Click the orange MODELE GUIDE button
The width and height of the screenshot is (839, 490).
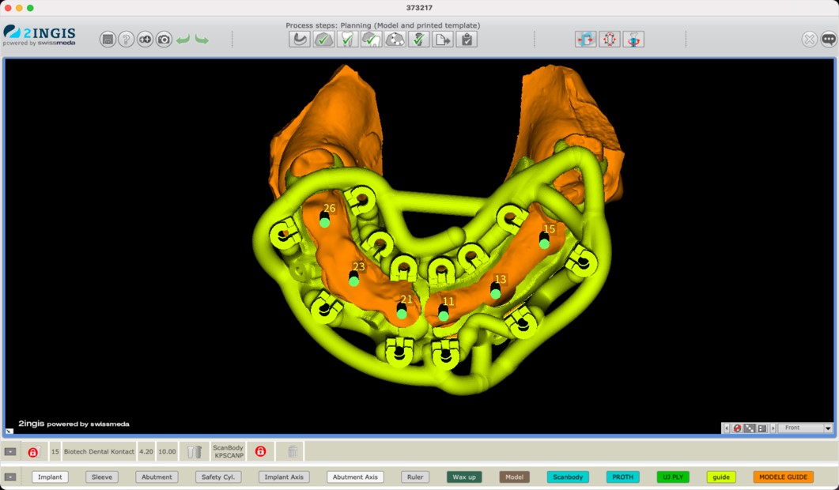point(783,477)
